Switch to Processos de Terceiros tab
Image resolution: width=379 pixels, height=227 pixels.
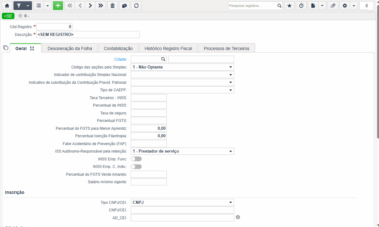click(x=227, y=48)
